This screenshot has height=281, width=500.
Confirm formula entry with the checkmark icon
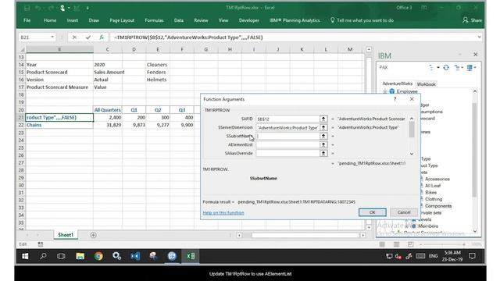tap(88, 37)
